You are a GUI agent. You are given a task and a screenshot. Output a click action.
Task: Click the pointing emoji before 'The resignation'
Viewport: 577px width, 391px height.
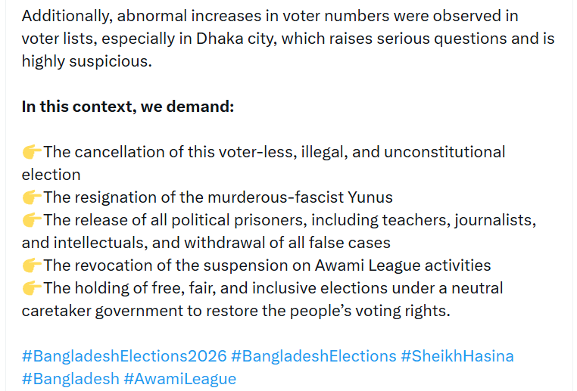pos(32,197)
